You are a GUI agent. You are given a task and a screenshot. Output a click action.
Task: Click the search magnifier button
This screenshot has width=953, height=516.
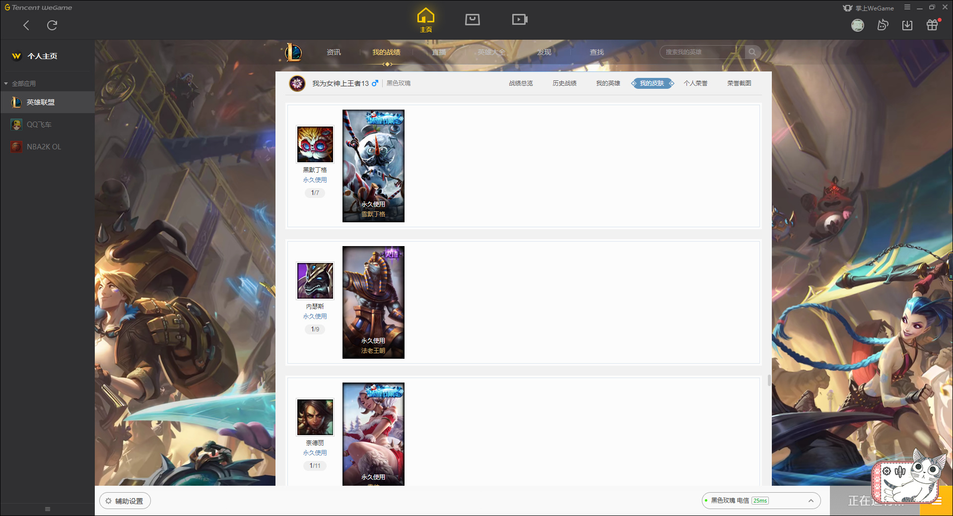752,52
